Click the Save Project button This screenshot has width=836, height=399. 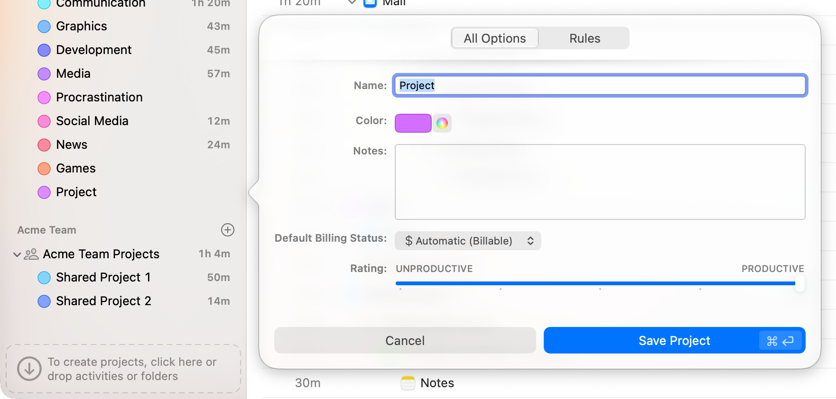click(674, 340)
